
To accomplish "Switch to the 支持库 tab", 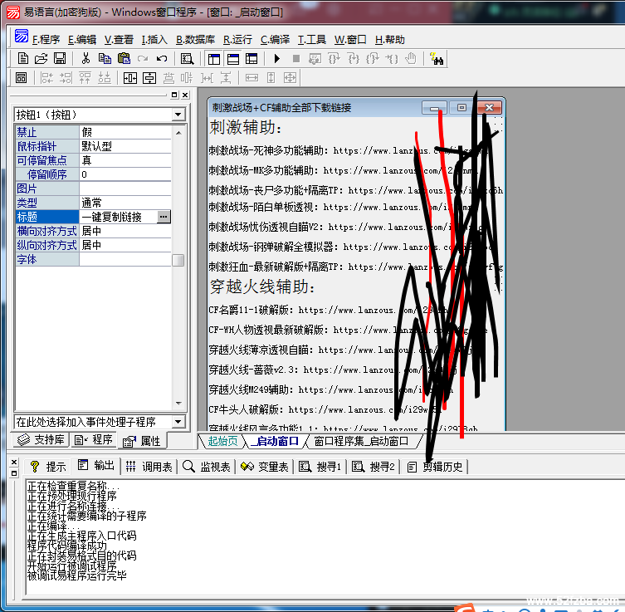I will (41, 440).
